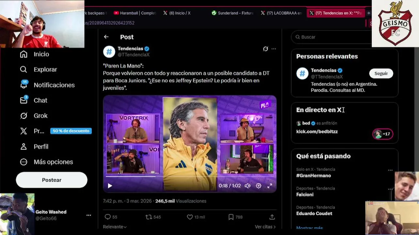Screen dimensions: 419x235
Task: Open Más opciones menu
Action: pos(46,162)
